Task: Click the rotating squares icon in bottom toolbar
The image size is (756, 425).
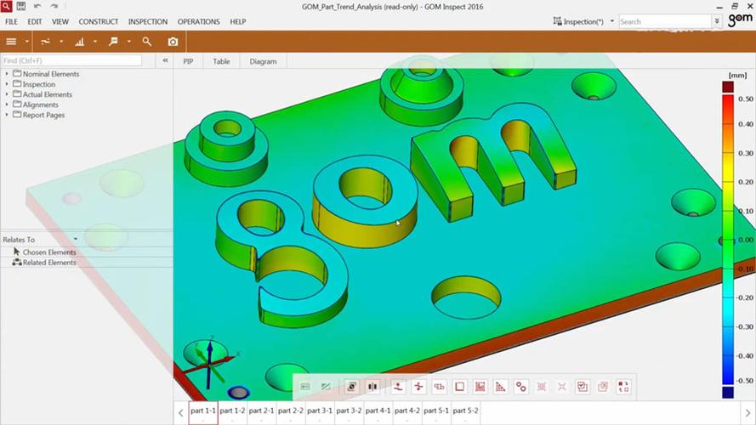Action: [x=623, y=387]
